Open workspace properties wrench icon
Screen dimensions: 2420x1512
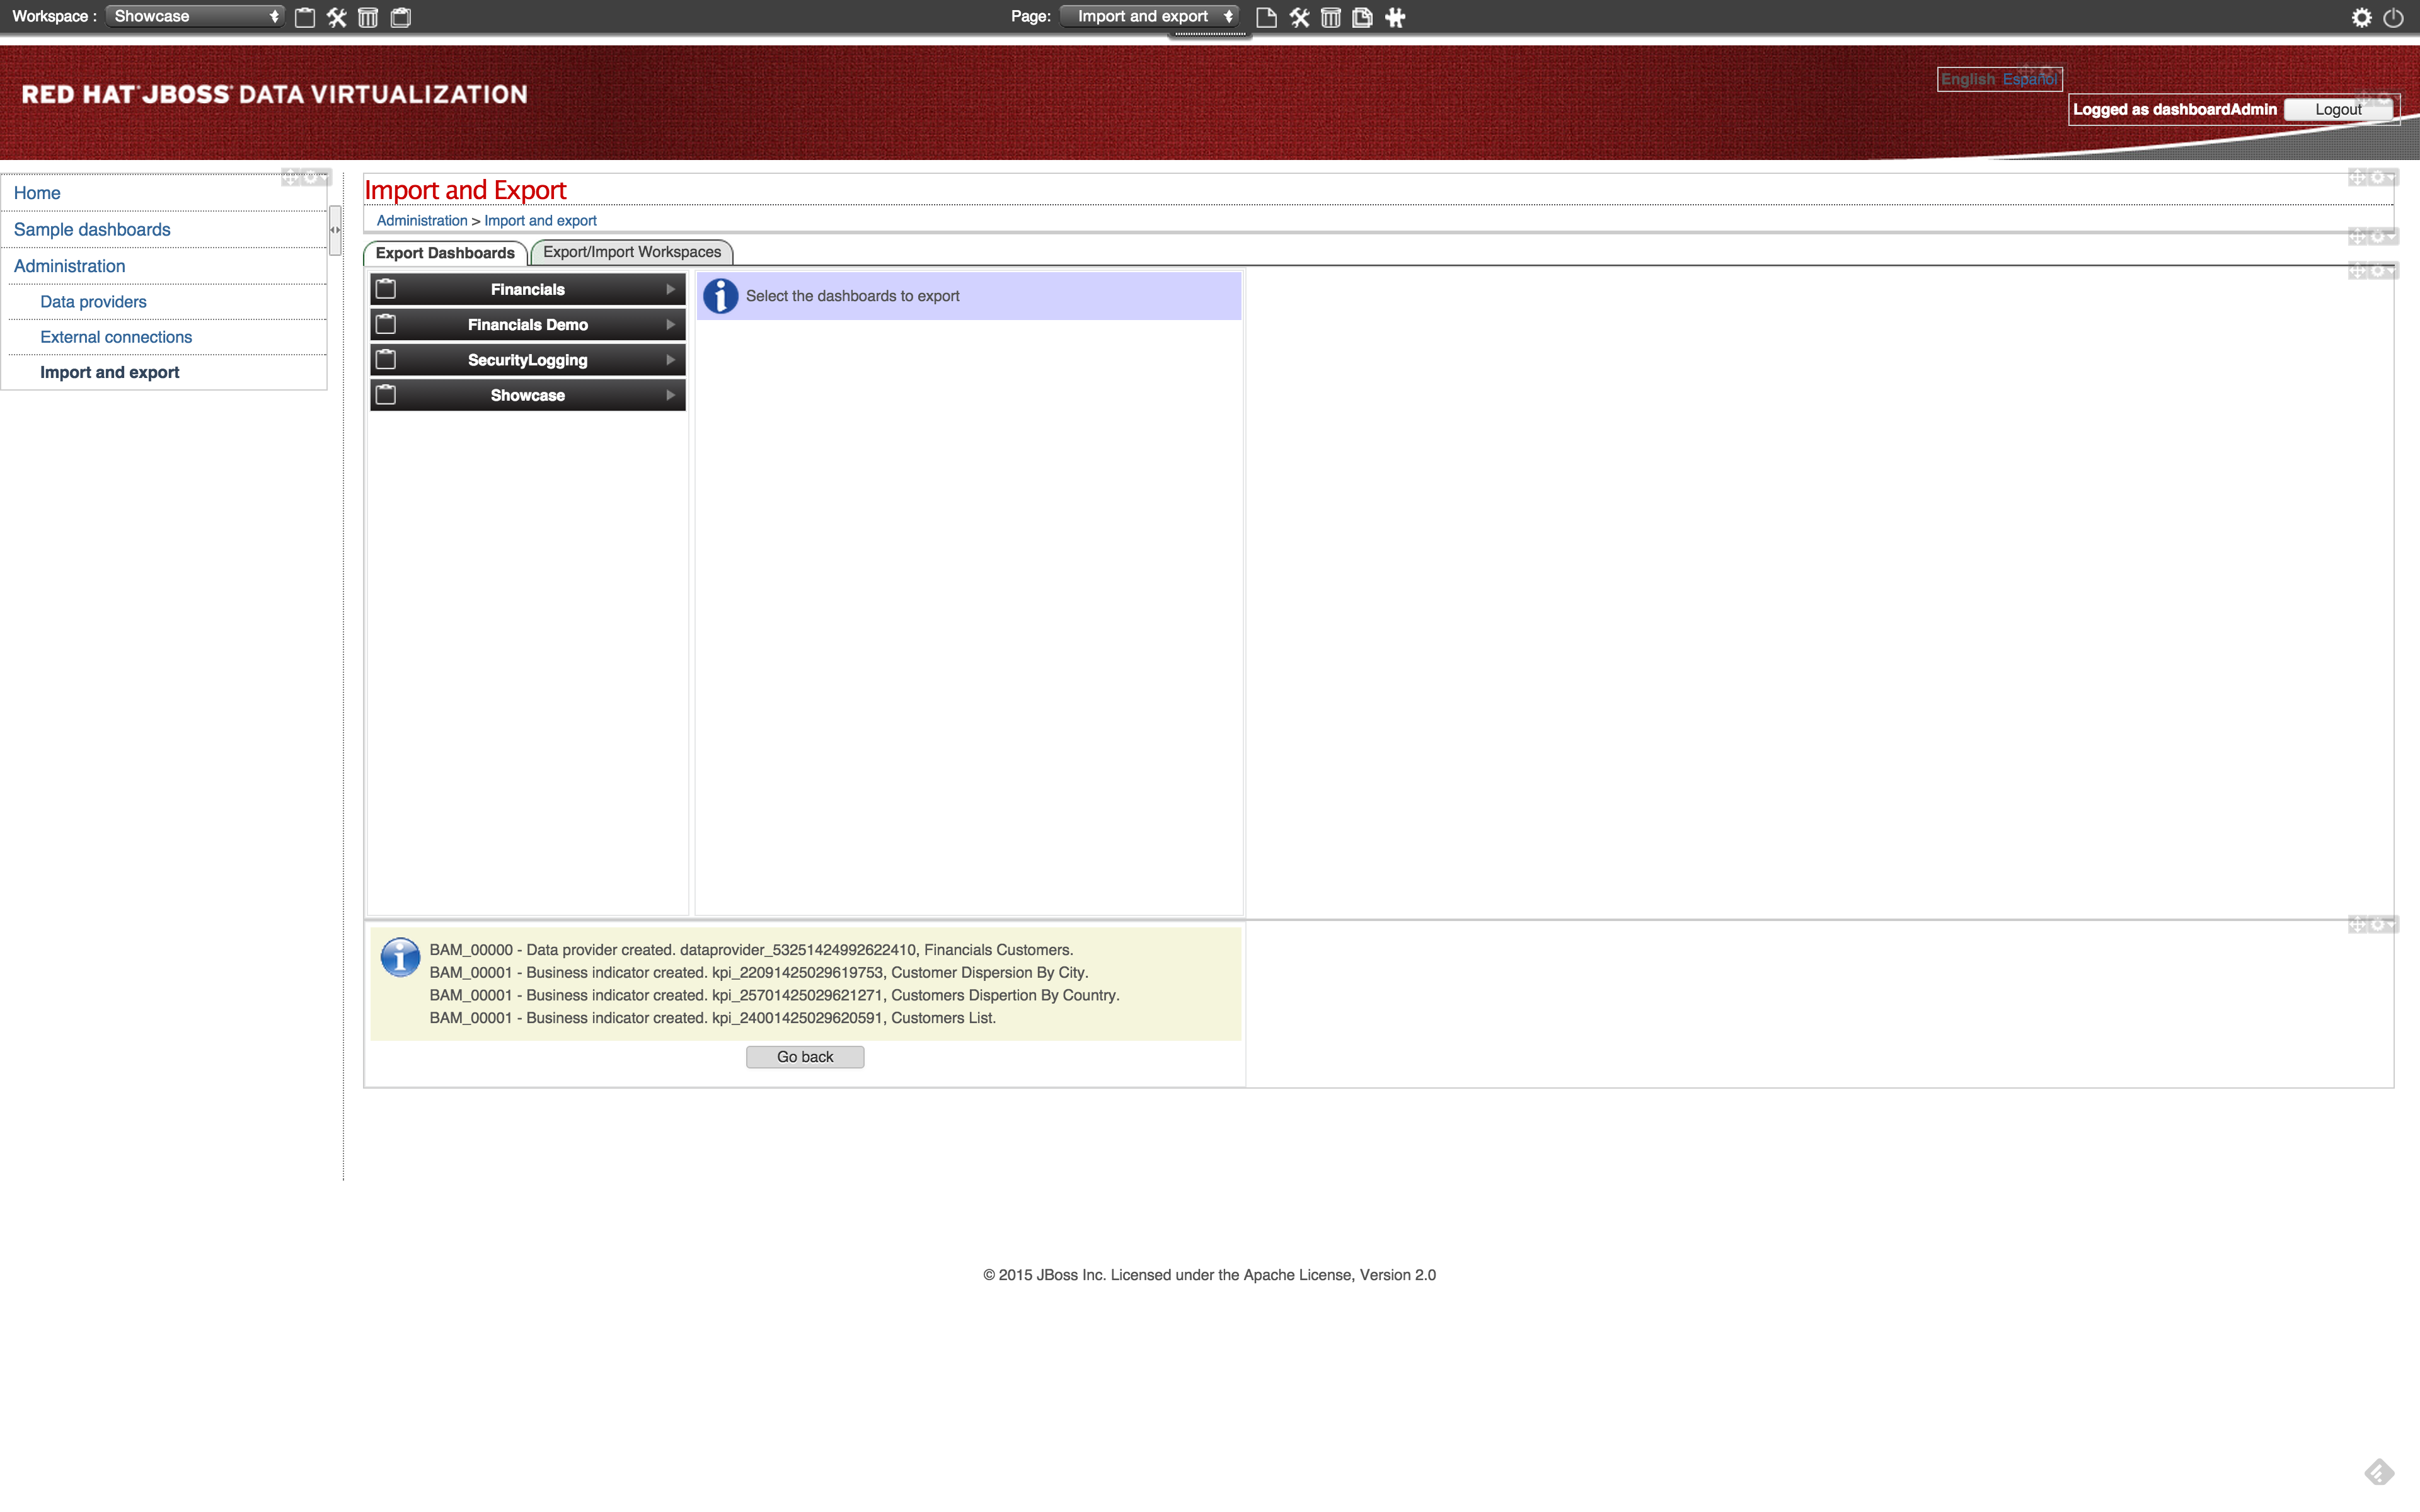[x=337, y=17]
